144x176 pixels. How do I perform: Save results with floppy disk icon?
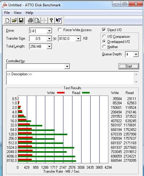click(21, 21)
